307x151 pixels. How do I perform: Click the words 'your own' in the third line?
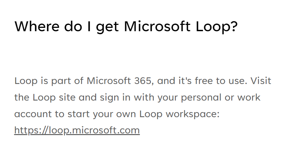114,114
